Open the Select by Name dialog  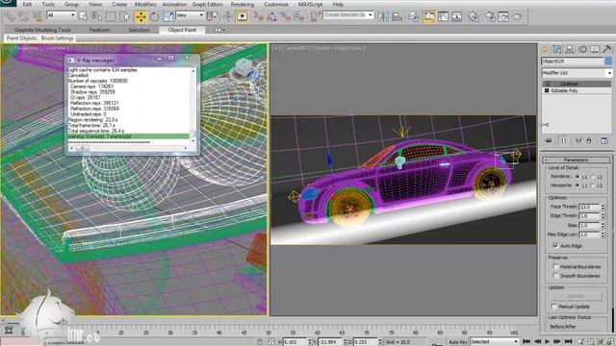click(x=96, y=16)
